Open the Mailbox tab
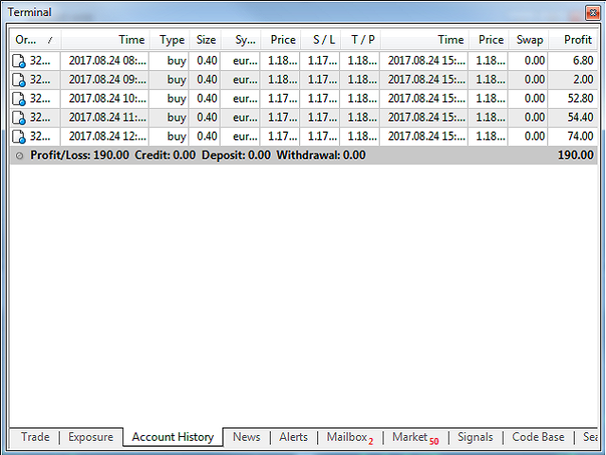The width and height of the screenshot is (606, 455). point(349,437)
